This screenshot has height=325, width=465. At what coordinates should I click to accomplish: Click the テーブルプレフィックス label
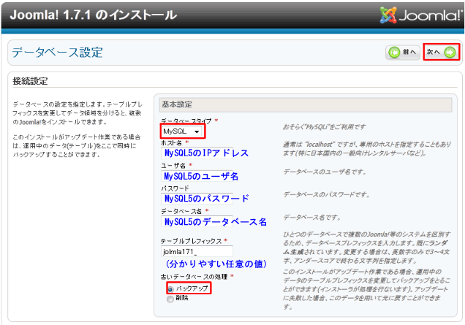(x=192, y=241)
